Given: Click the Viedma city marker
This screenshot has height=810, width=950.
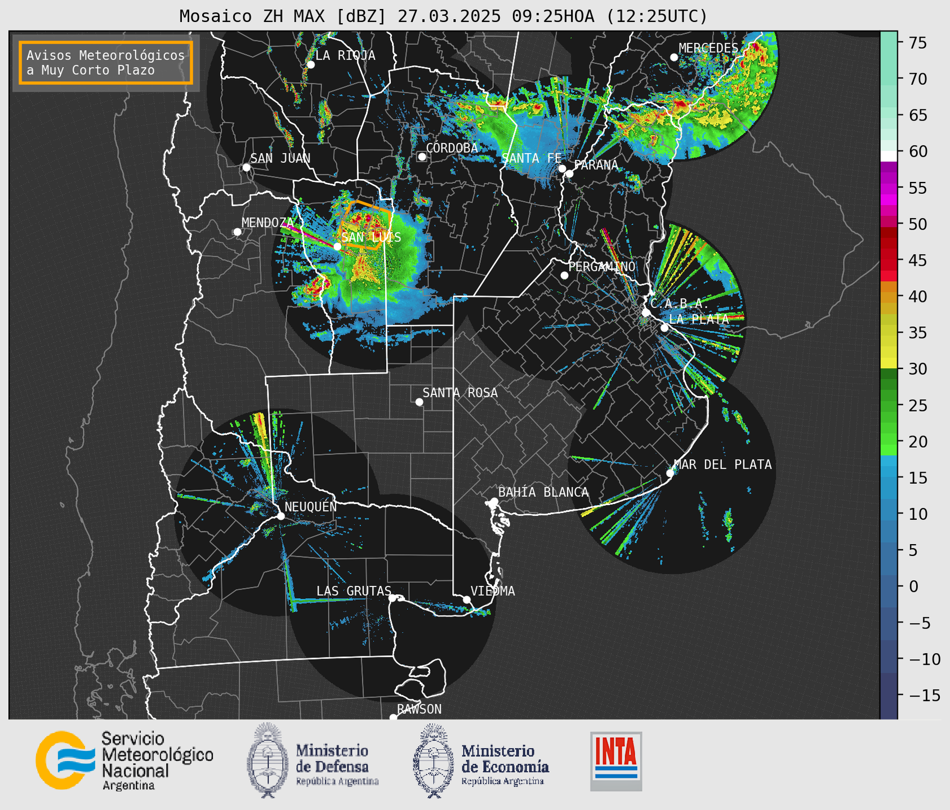Looking at the screenshot, I should pyautogui.click(x=467, y=599).
